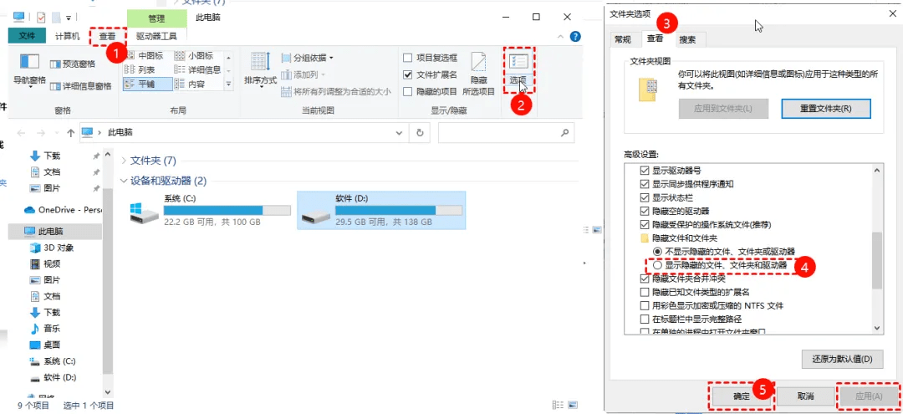Viewport: 903px width, 414px height.
Task: Click the up arrow navigation button
Action: 71,132
